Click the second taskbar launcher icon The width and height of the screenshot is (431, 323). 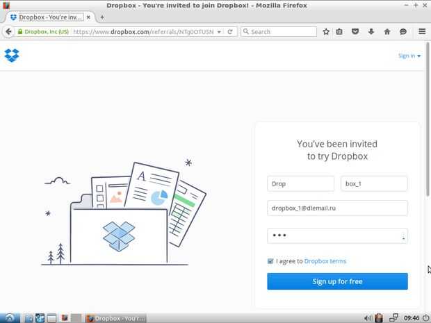click(x=40, y=318)
